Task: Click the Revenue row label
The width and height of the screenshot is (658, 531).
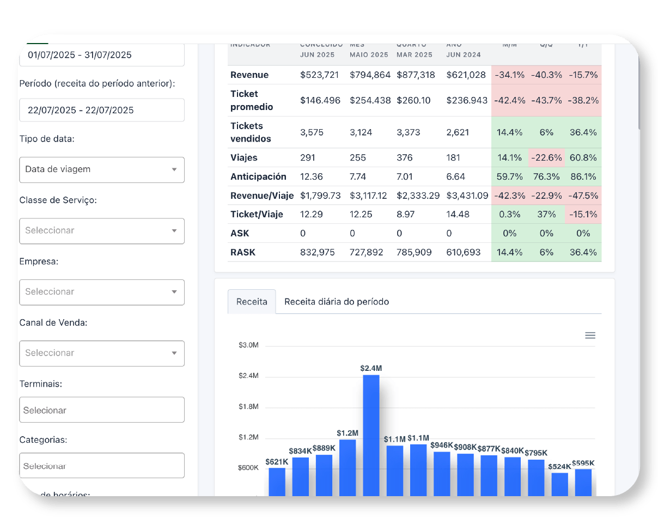Action: (x=249, y=75)
